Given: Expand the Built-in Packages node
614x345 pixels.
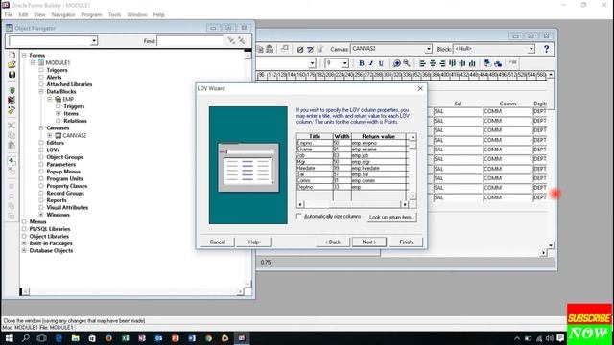Looking at the screenshot, I should point(24,243).
